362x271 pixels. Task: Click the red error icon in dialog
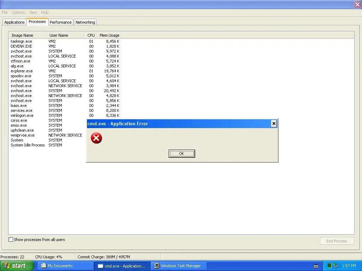(96, 138)
